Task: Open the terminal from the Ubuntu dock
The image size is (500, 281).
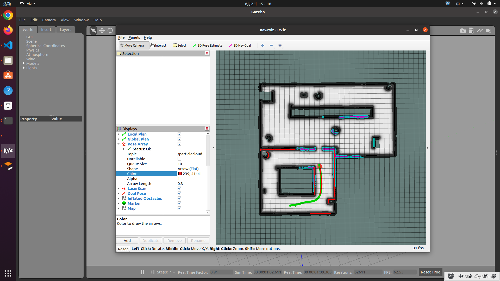Action: point(8,120)
